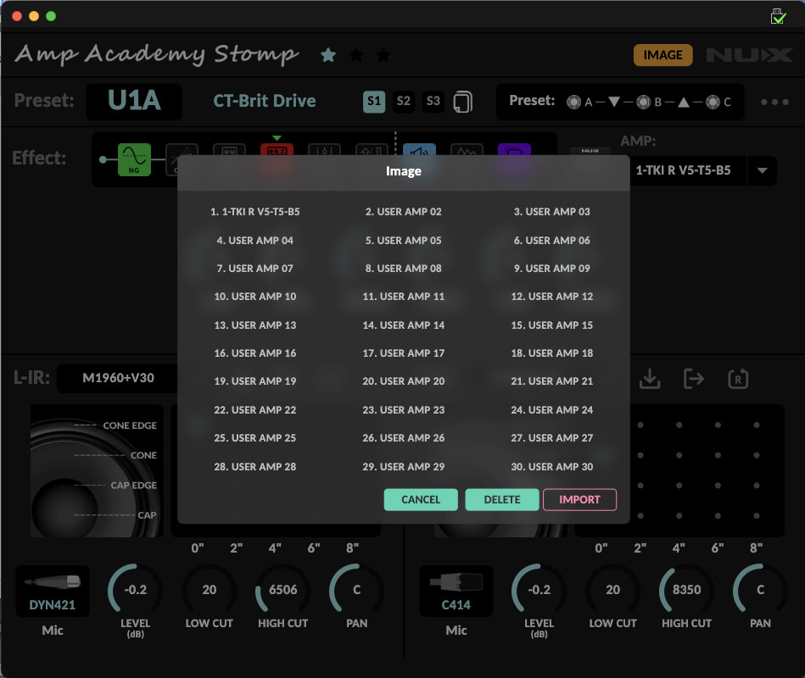This screenshot has width=805, height=678.
Task: Select footswitch preset C
Action: [713, 102]
